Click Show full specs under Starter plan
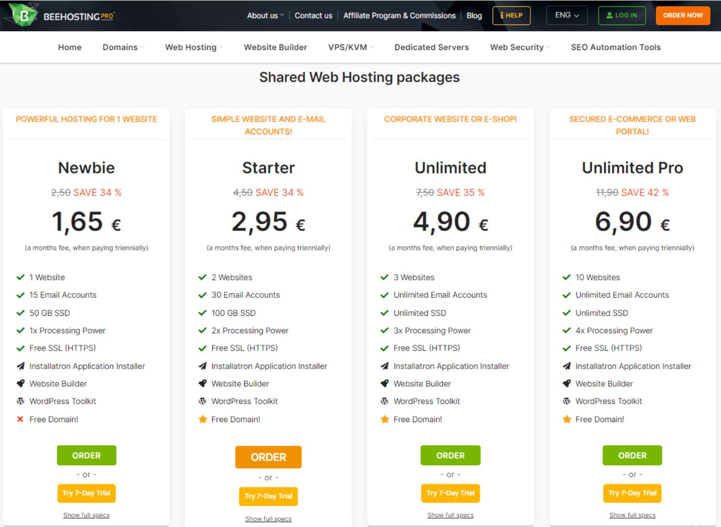Screen dimensions: 721x527 tap(268, 518)
